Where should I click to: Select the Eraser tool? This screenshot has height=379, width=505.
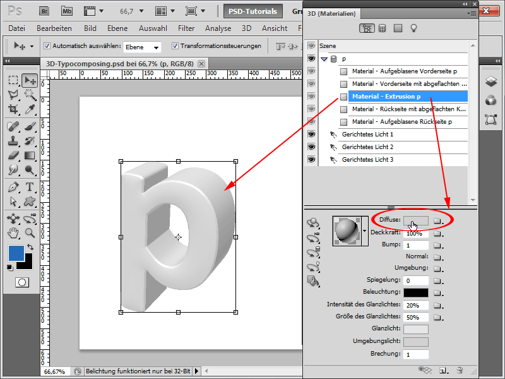click(13, 155)
